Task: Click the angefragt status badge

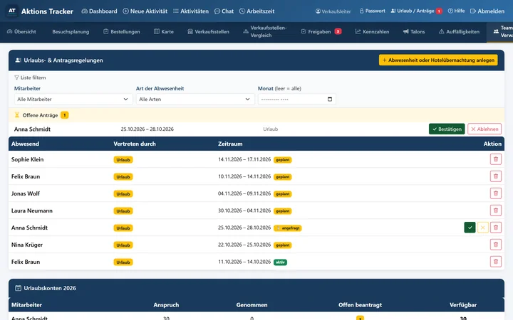Action: coord(288,228)
